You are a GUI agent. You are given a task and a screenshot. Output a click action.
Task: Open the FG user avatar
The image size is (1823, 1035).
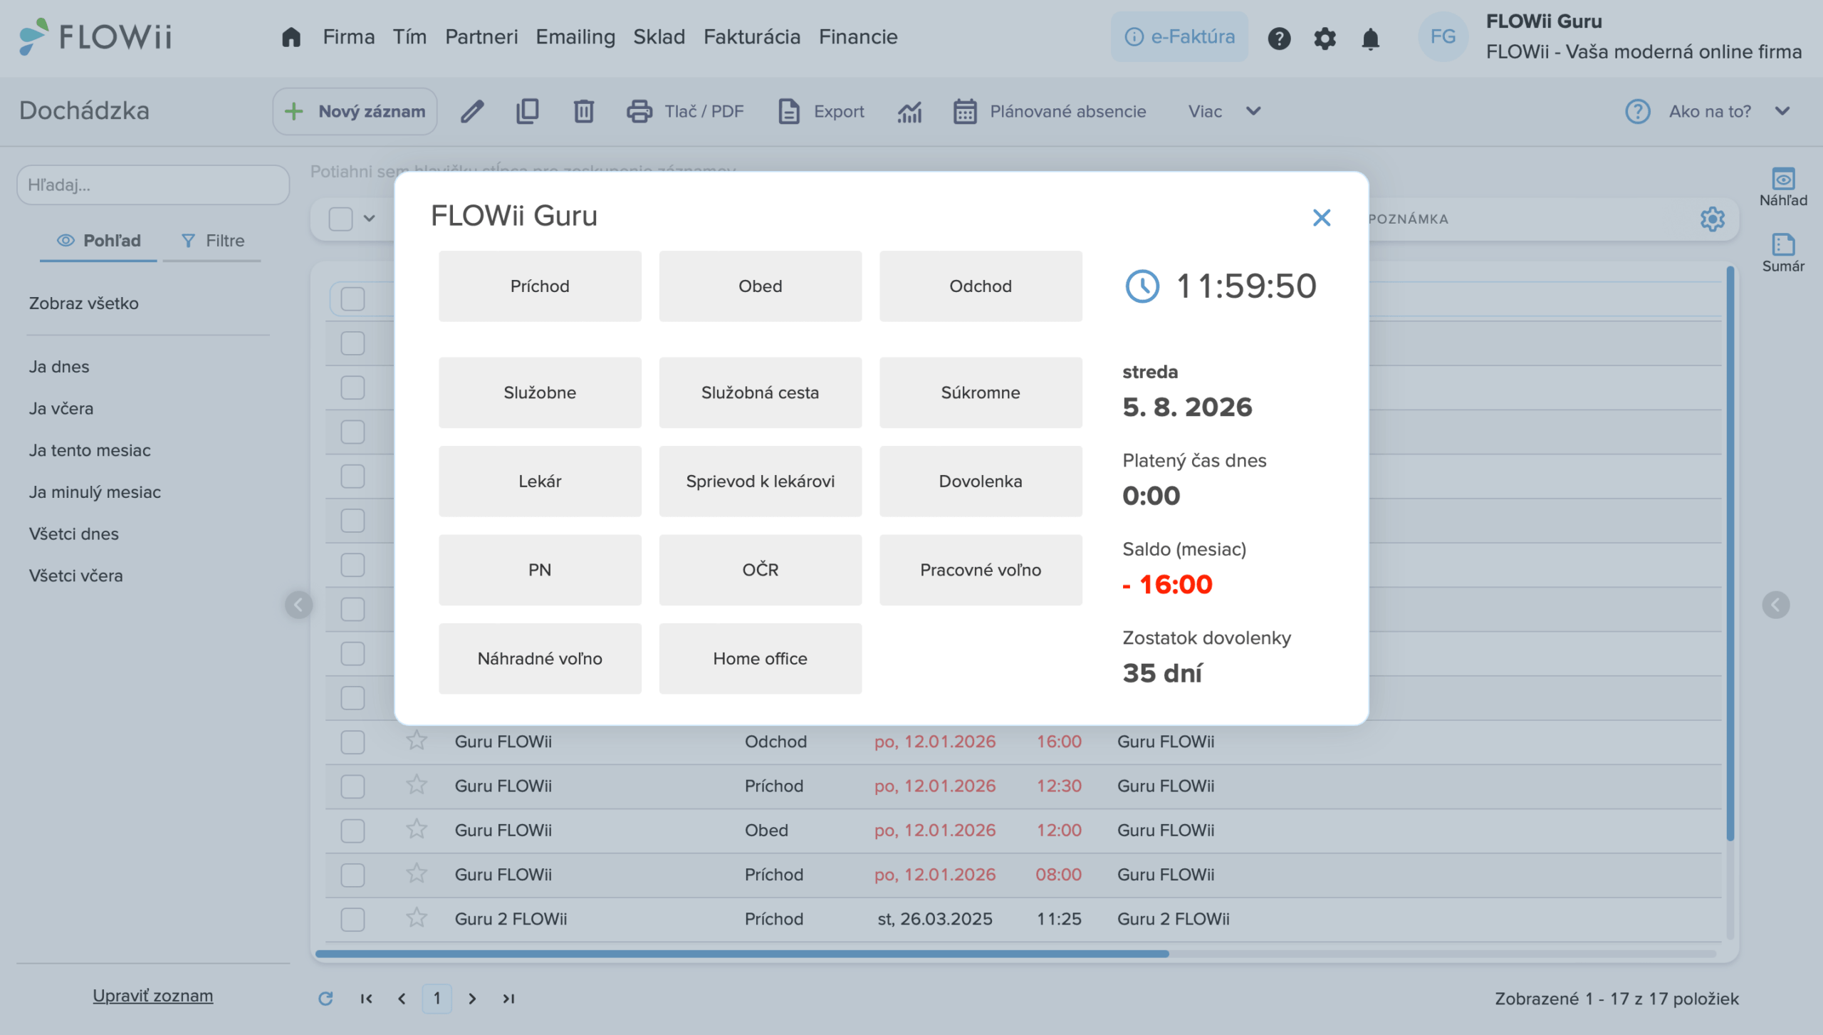(x=1443, y=37)
